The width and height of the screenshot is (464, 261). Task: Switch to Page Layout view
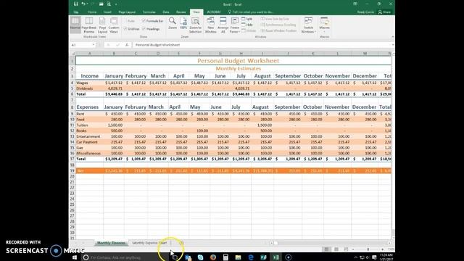[102, 25]
